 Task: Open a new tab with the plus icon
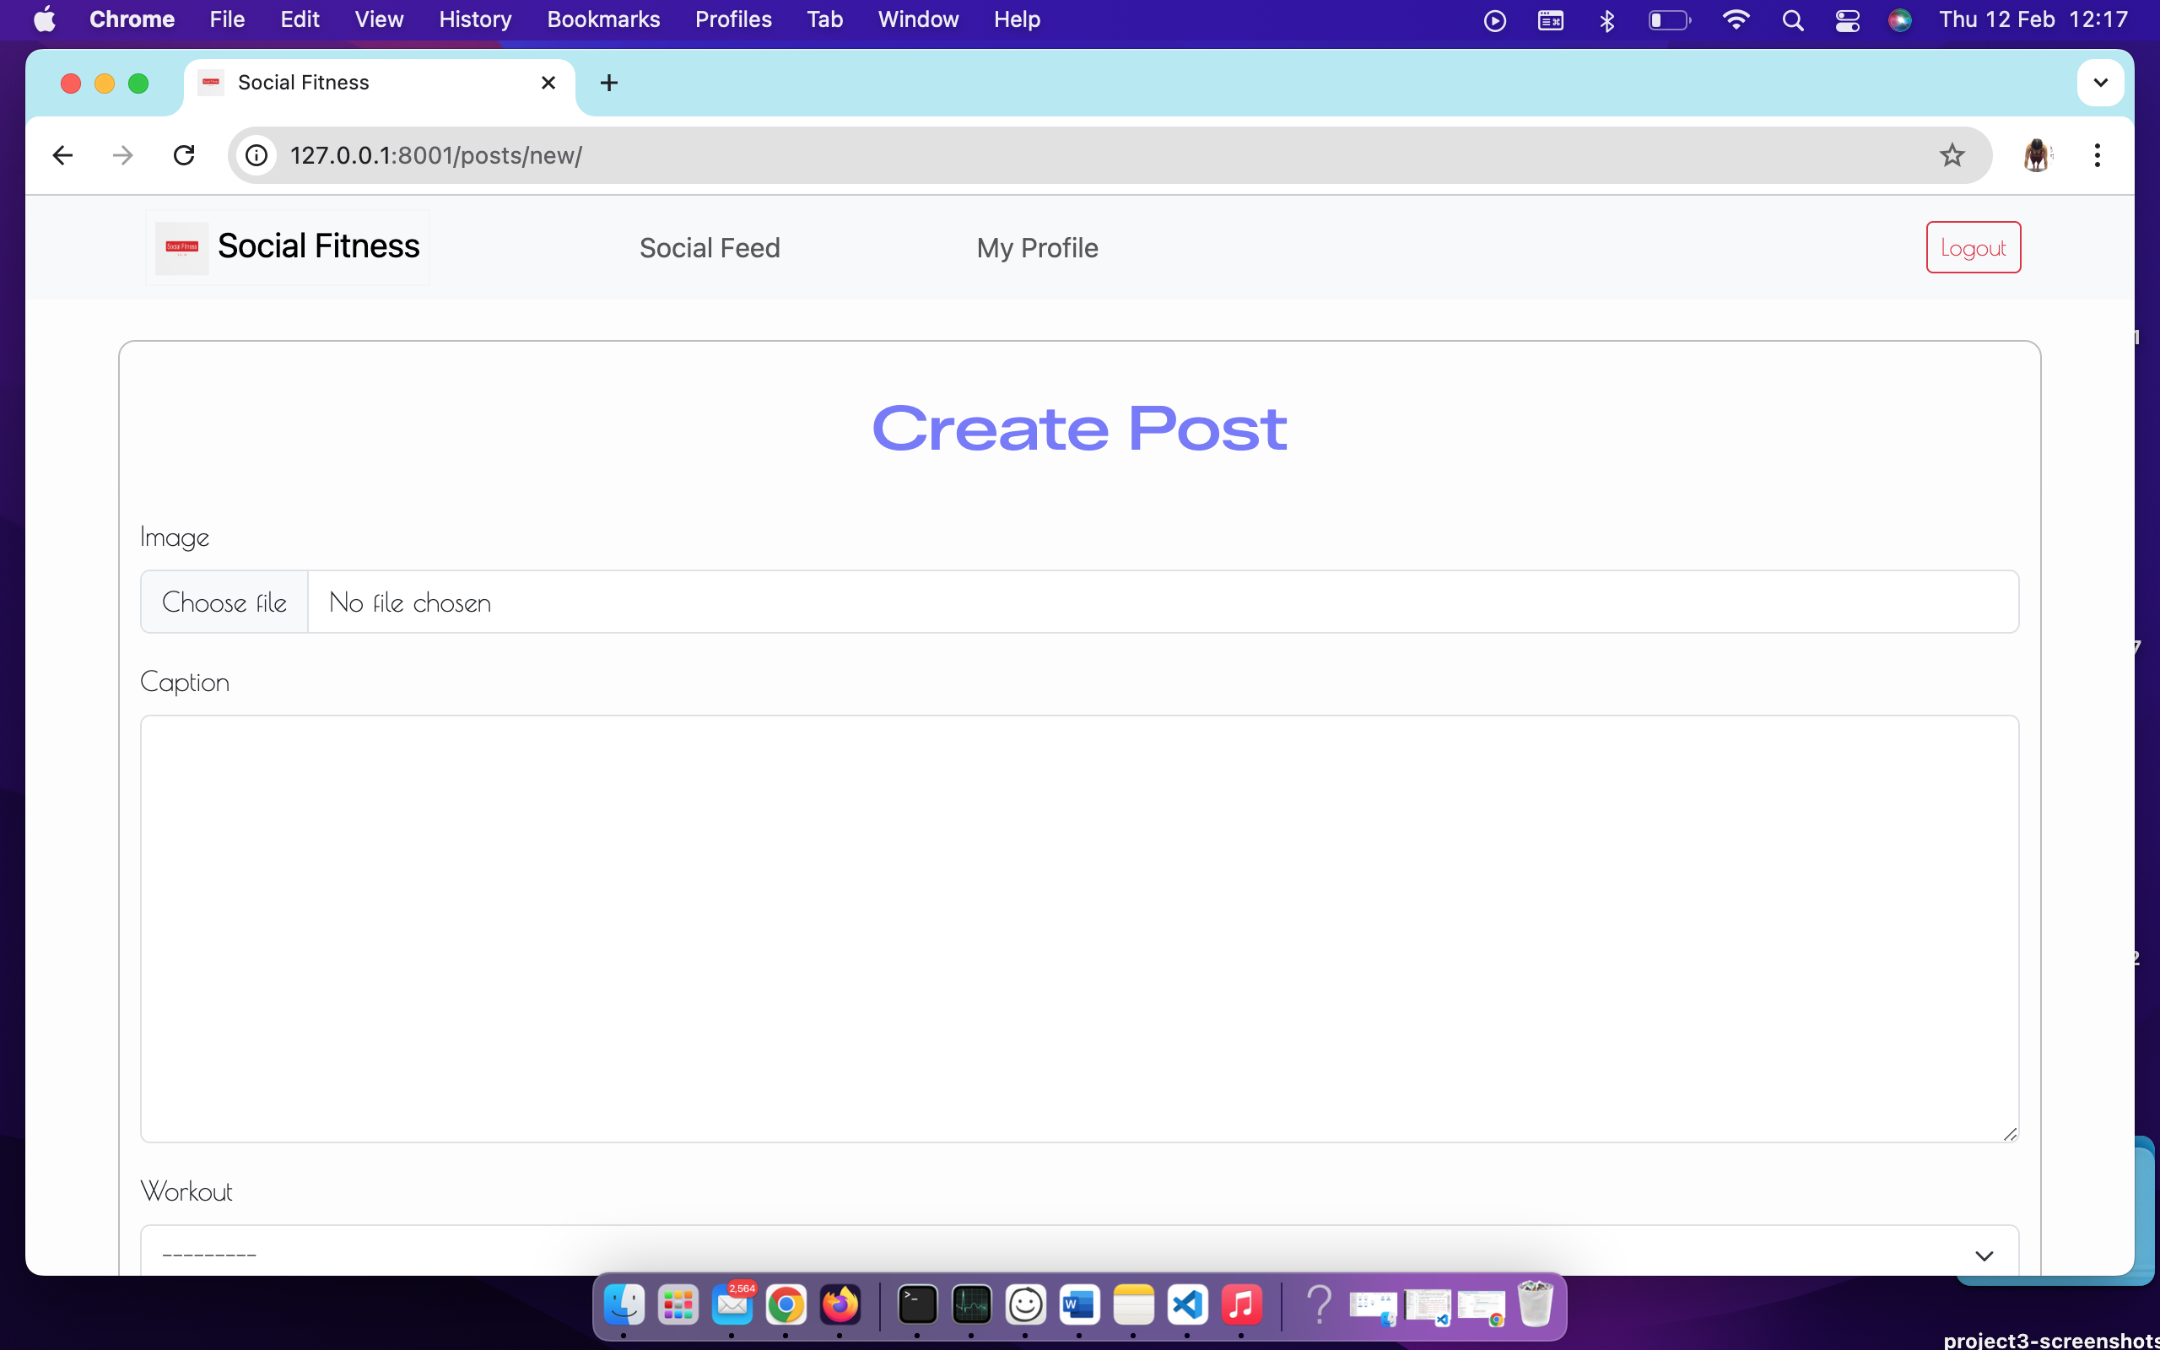[x=608, y=83]
